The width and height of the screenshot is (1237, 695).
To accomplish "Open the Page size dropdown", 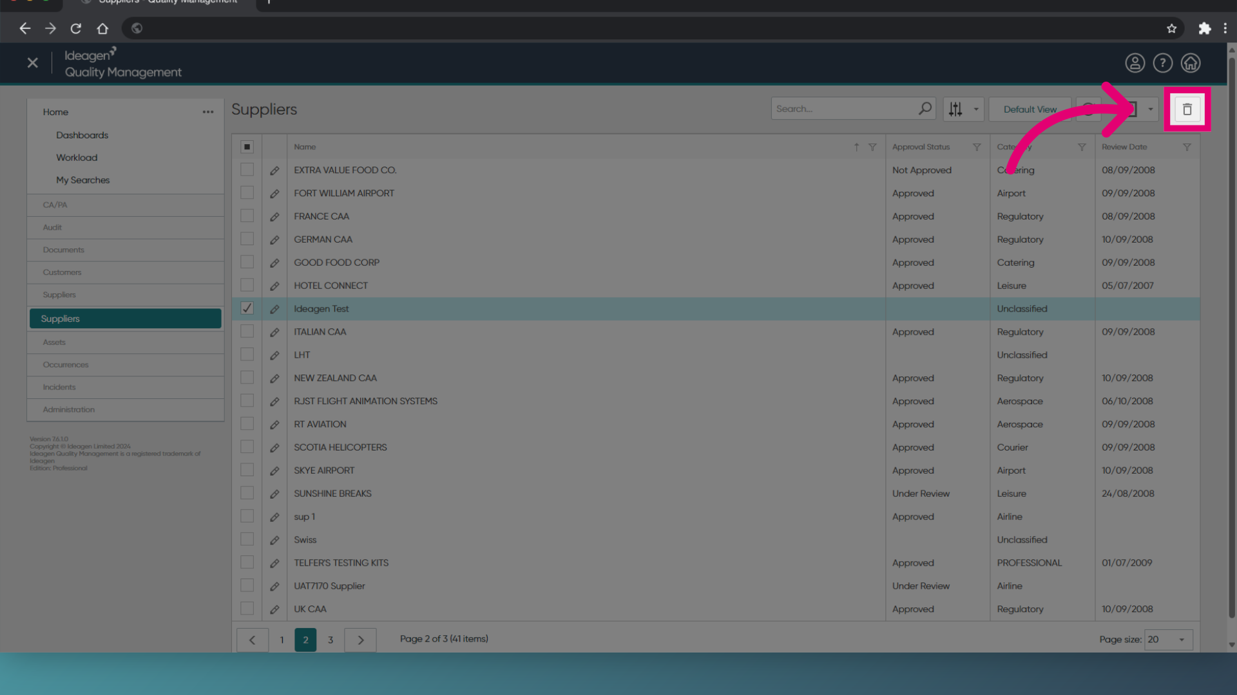I will click(x=1168, y=640).
